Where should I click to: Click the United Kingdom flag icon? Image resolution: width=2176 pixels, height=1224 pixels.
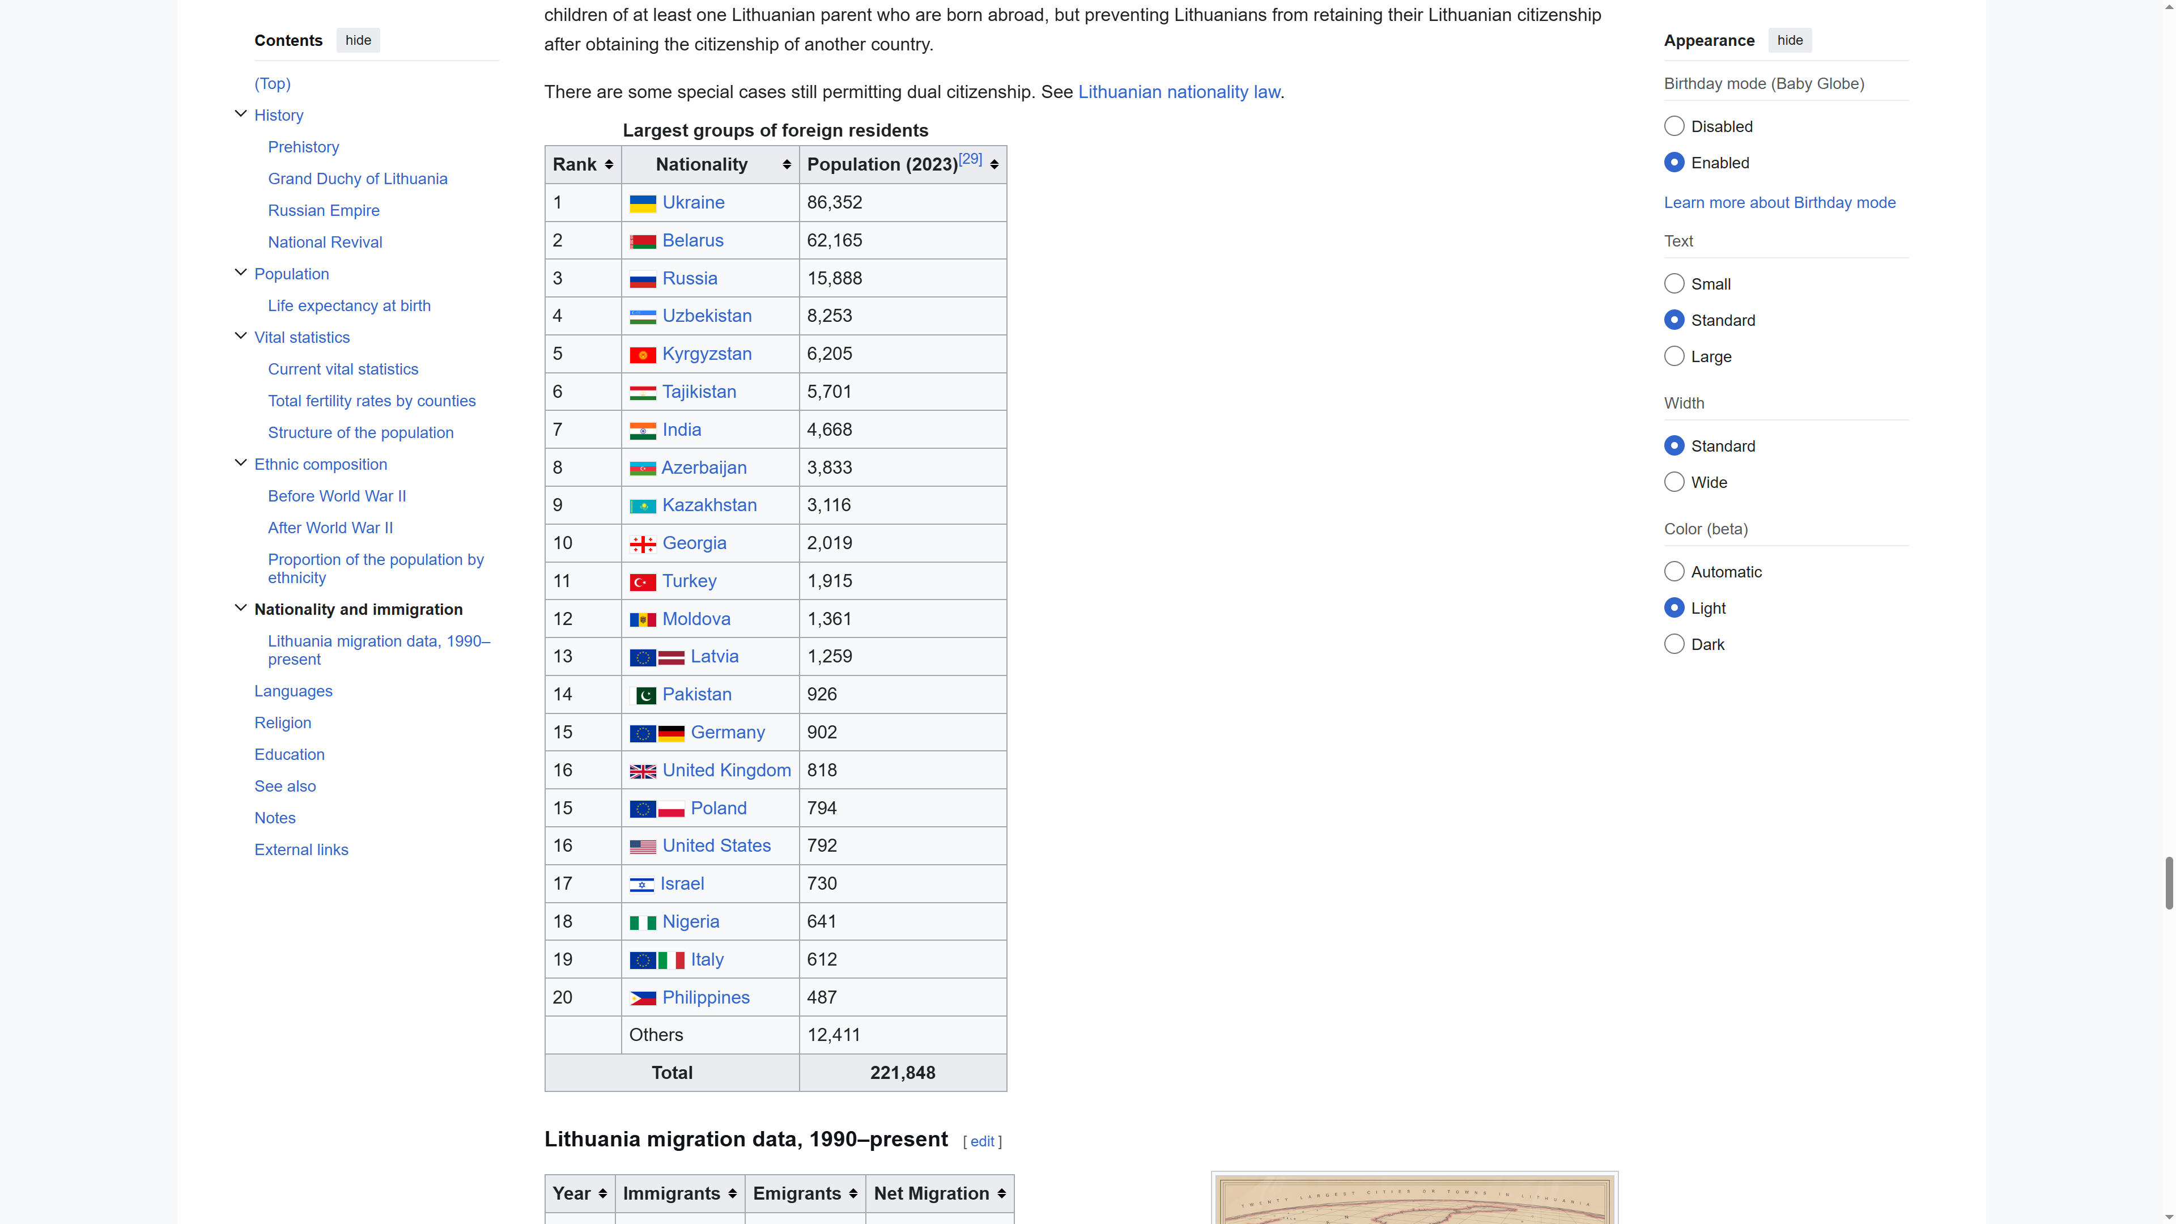(642, 771)
